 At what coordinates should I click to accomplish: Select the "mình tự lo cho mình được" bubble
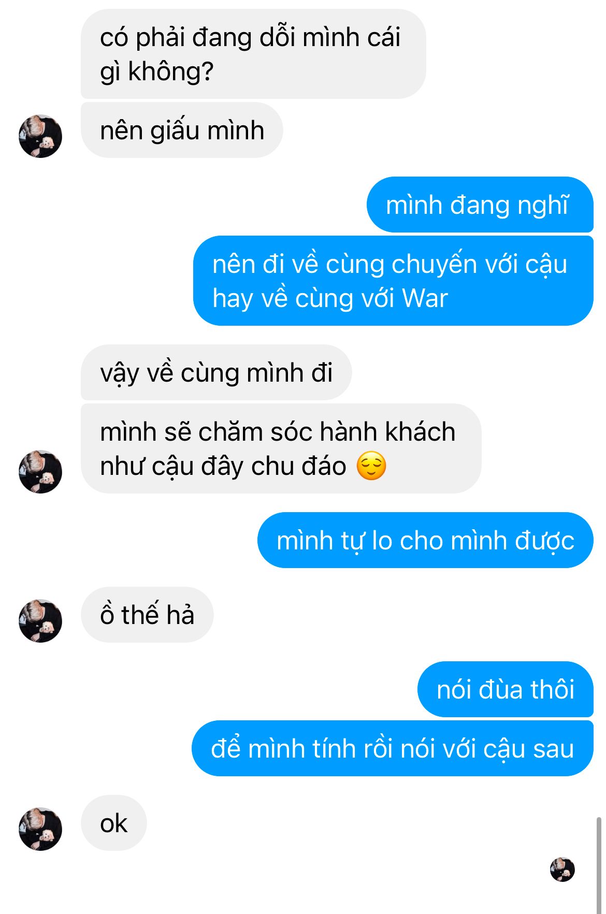(425, 540)
